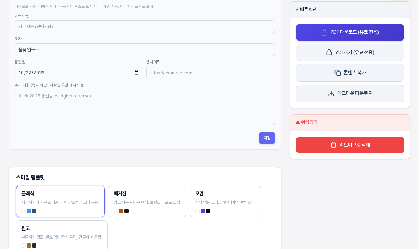Screen dimensions: 419x249
Task: Click the dark swatch in 원고 card
Action: pyautogui.click(x=34, y=245)
